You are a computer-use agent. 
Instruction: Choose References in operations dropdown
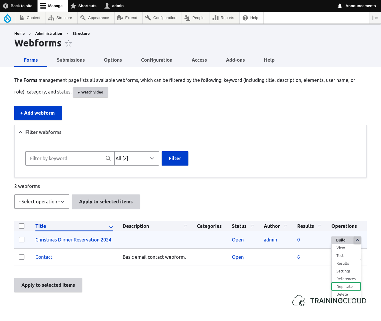coord(346,279)
